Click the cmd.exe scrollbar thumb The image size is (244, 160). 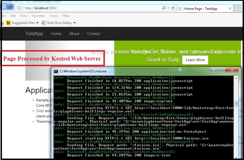pos(236,104)
